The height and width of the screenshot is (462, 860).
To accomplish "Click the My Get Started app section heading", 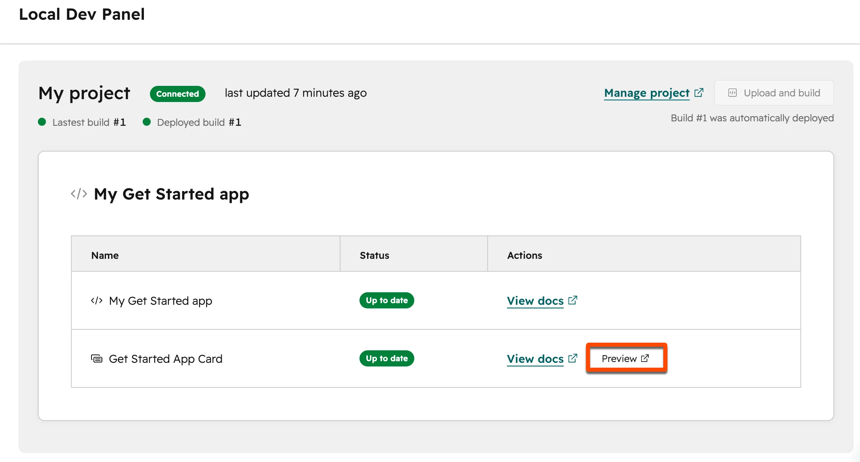I will [x=172, y=194].
